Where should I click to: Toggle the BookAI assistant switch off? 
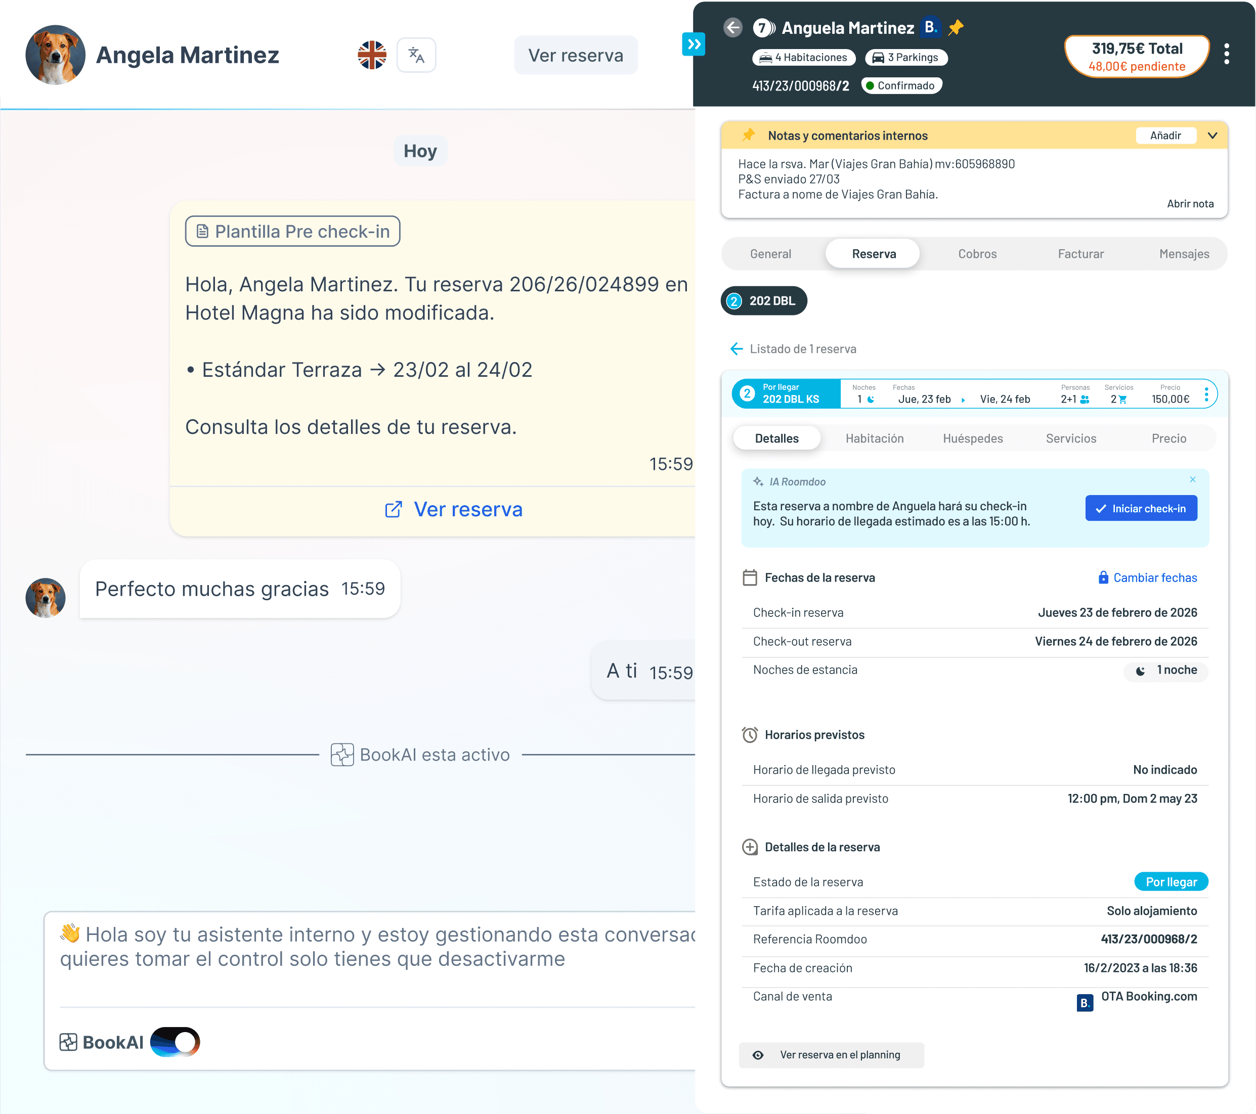coord(175,1042)
